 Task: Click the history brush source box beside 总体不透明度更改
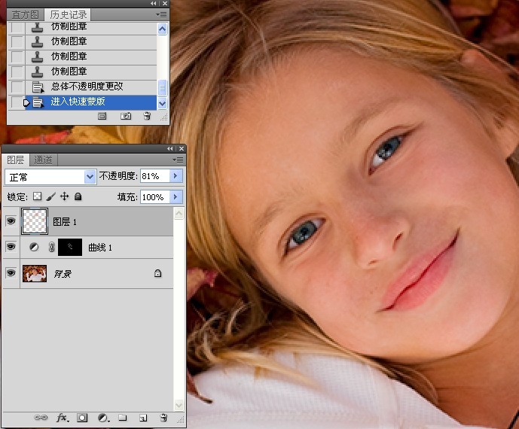(17, 87)
